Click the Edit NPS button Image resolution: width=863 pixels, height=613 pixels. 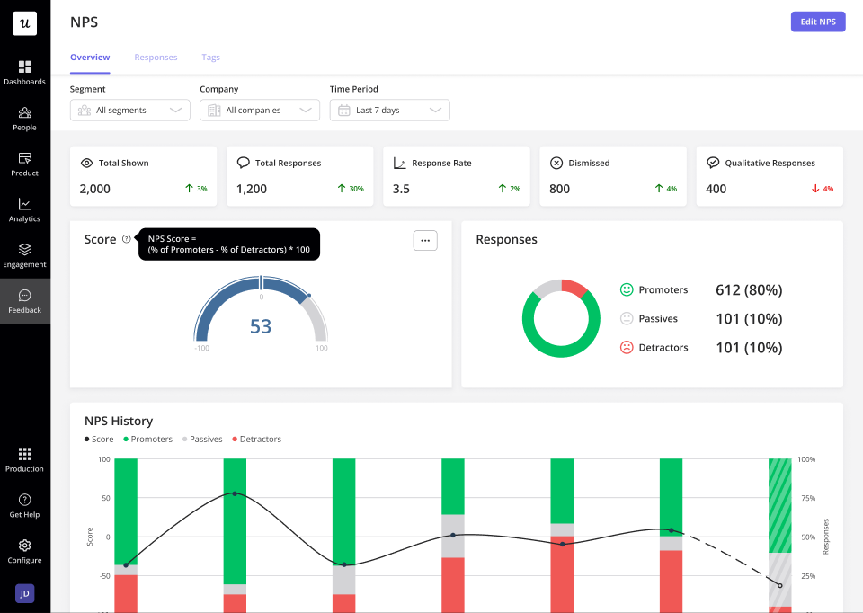pyautogui.click(x=817, y=21)
